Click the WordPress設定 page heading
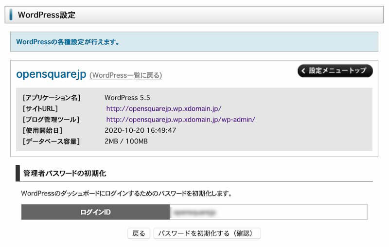The height and width of the screenshot is (247, 389). pos(47,15)
